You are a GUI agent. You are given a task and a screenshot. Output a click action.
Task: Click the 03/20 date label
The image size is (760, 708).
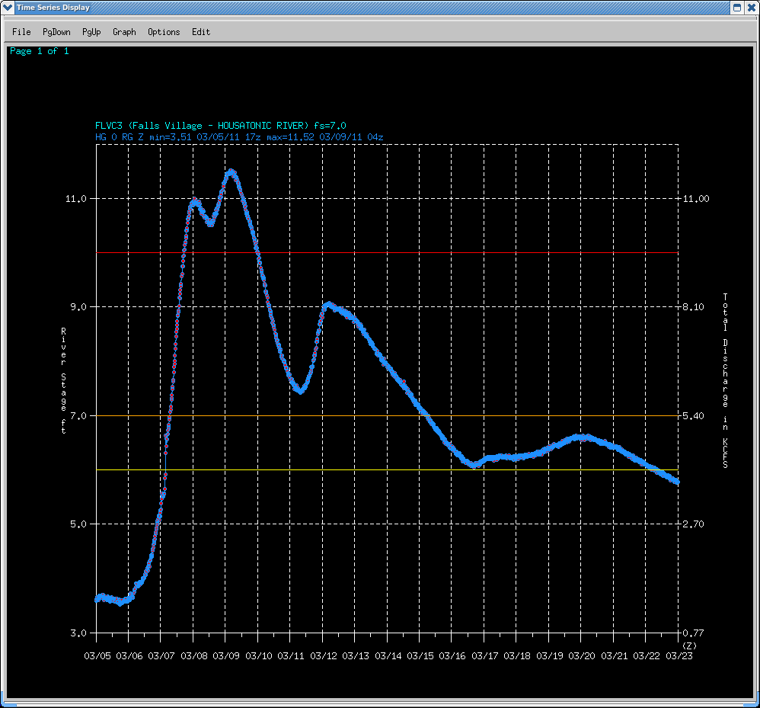pos(582,656)
